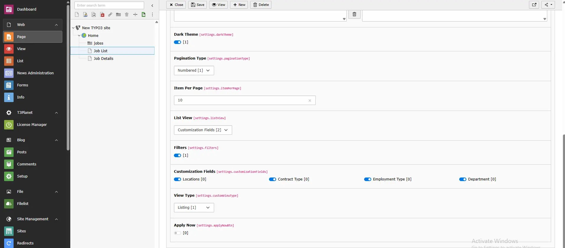Open the blog Setup module
This screenshot has height=248, width=565.
tap(32, 176)
